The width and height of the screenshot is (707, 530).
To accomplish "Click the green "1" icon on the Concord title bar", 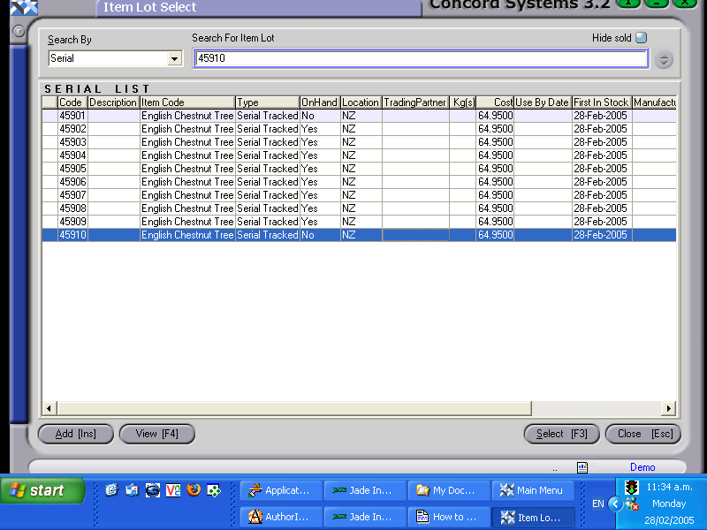I will pyautogui.click(x=627, y=4).
